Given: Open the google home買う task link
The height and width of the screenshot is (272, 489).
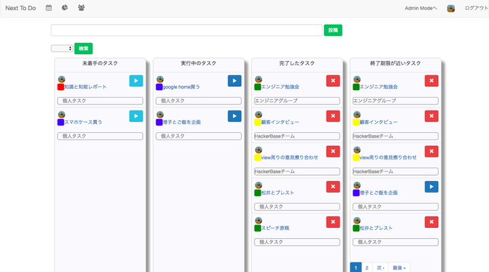Looking at the screenshot, I should [181, 87].
